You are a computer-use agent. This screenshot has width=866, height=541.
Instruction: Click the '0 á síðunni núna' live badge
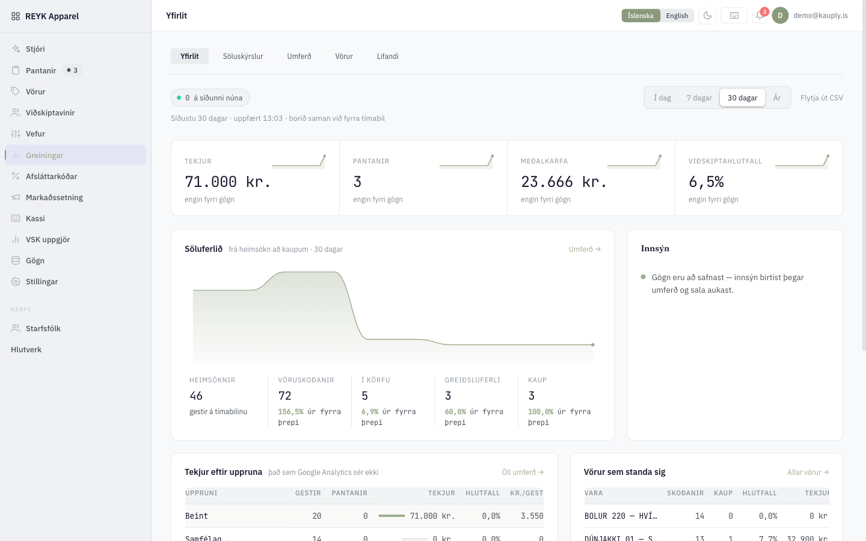[x=210, y=97]
